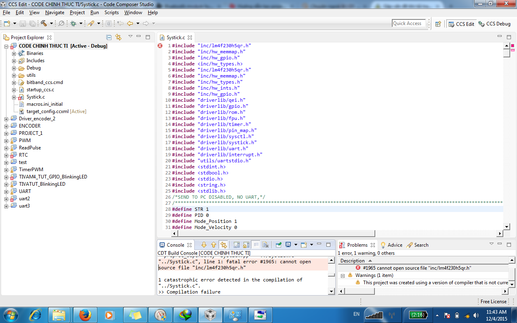Viewport: 517px width, 323px height.
Task: Toggle Scroll Lock in Console toolbar
Action: coord(246,245)
